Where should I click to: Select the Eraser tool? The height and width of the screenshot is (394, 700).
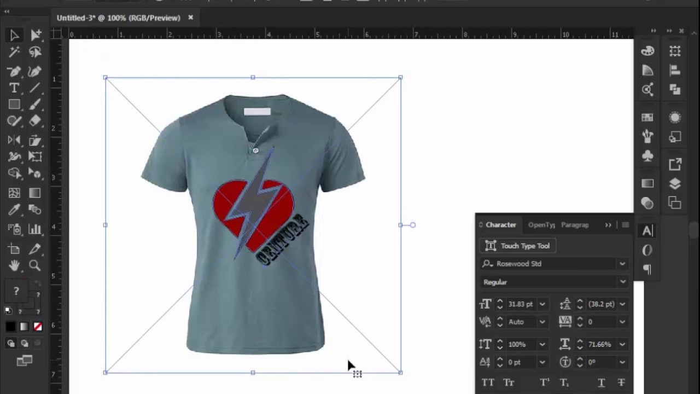pyautogui.click(x=35, y=121)
